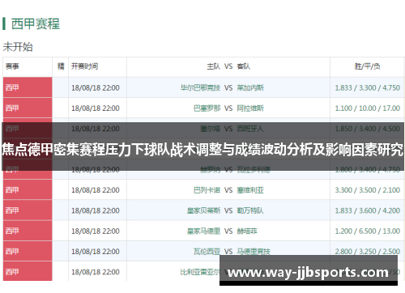The height and width of the screenshot is (293, 405).
Task: Select the 勒万特队 team name
Action: click(x=250, y=210)
